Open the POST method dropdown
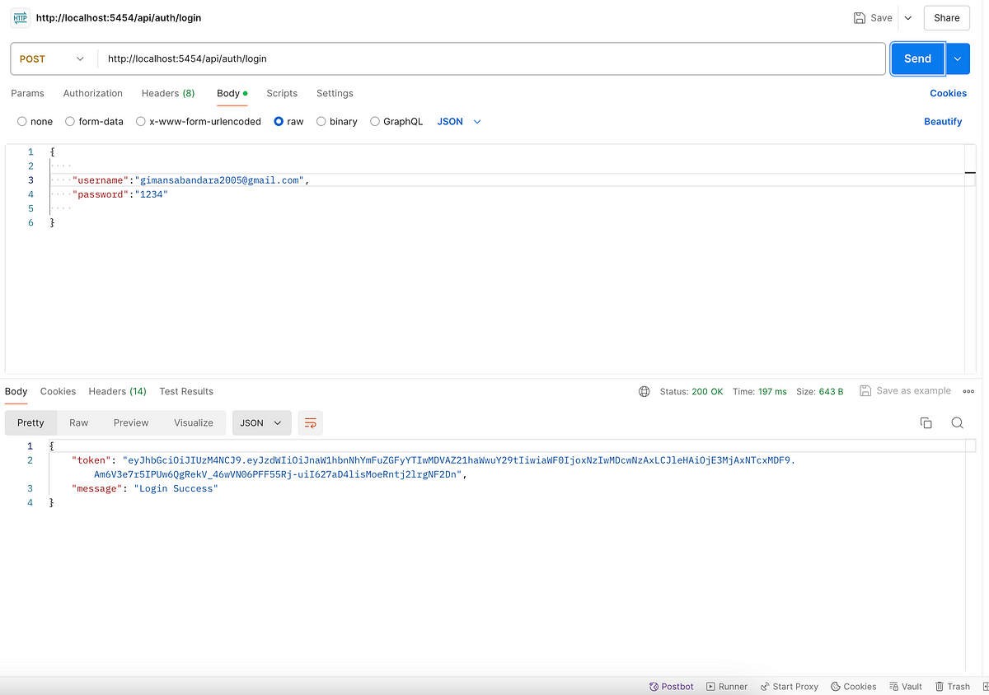Image resolution: width=989 pixels, height=695 pixels. coord(53,58)
